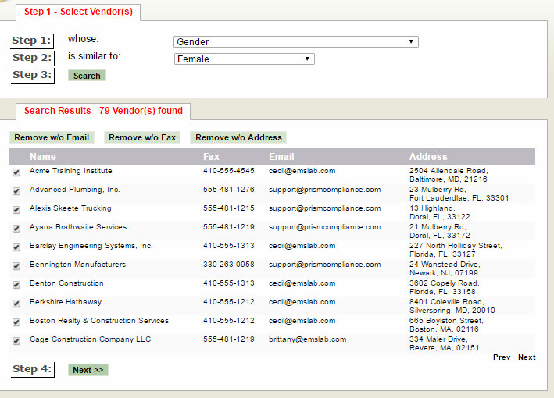554x398 pixels.
Task: Click the Address column header
Action: [428, 157]
